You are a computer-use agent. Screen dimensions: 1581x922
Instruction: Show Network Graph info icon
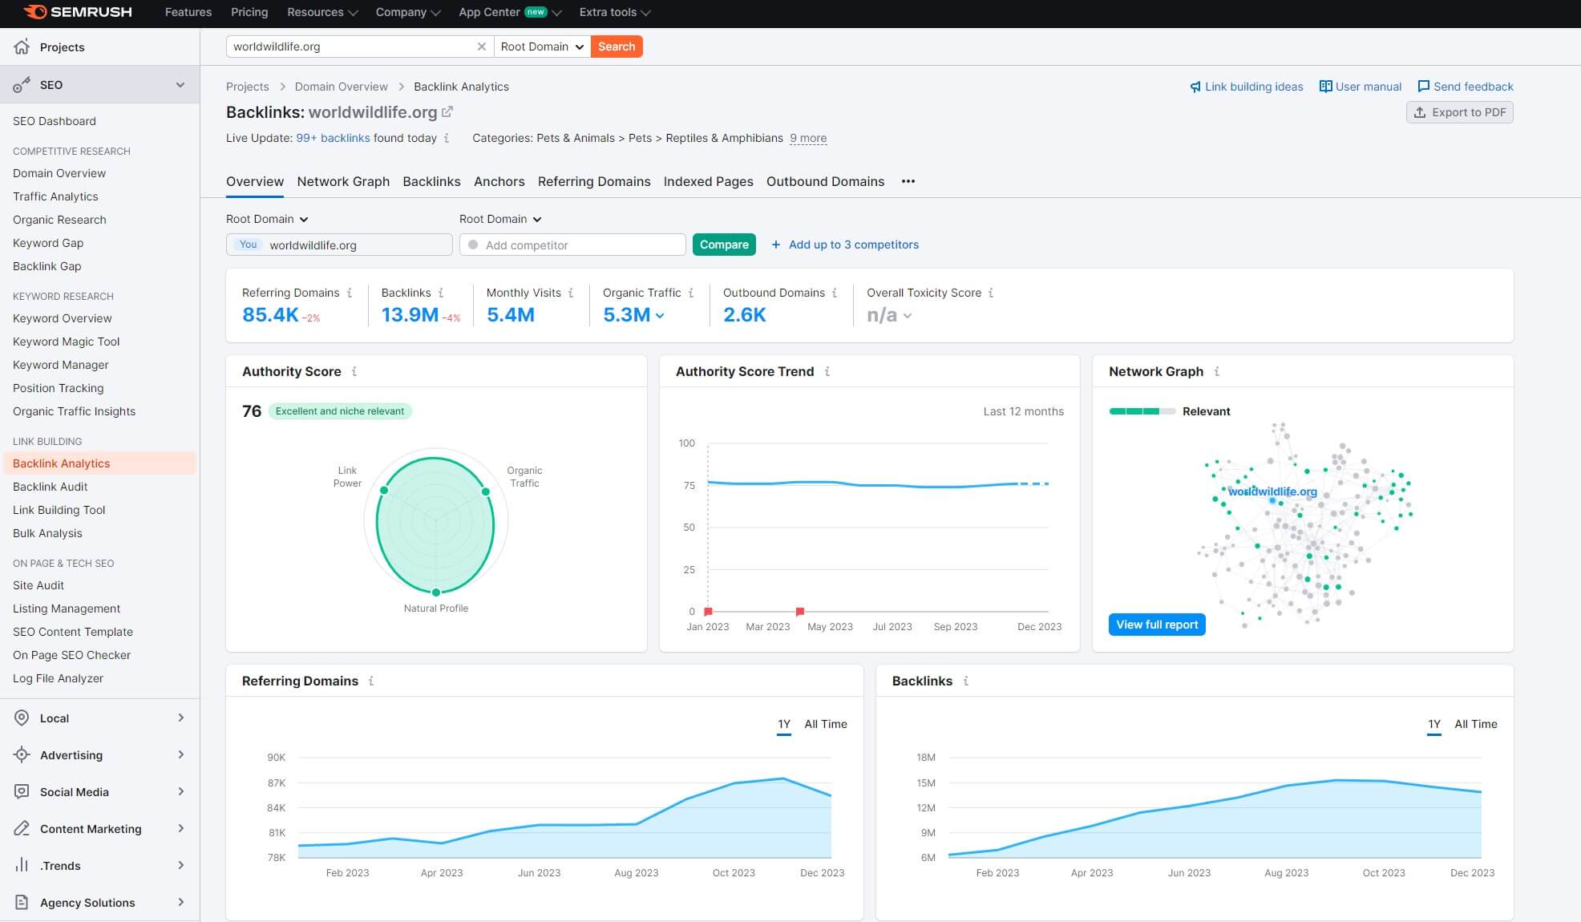click(1217, 371)
